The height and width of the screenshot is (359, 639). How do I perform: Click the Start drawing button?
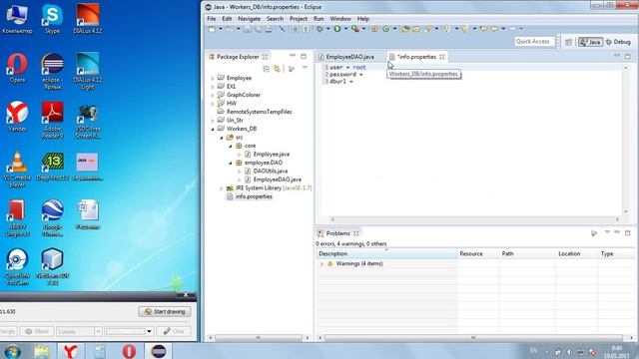(165, 311)
